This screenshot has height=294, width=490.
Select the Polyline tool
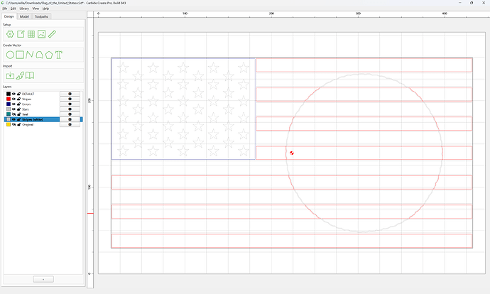(x=29, y=55)
